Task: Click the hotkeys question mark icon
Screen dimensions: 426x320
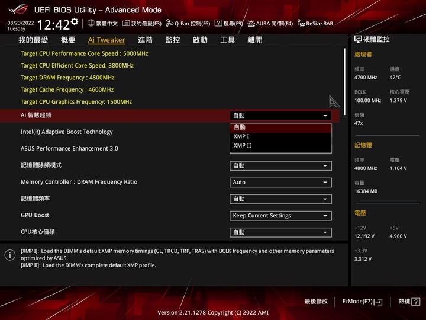Action: (x=416, y=302)
